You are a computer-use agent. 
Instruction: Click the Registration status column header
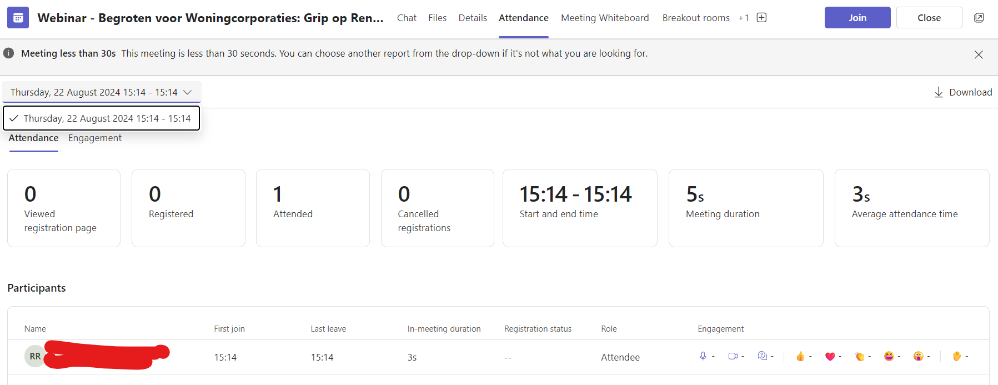538,329
